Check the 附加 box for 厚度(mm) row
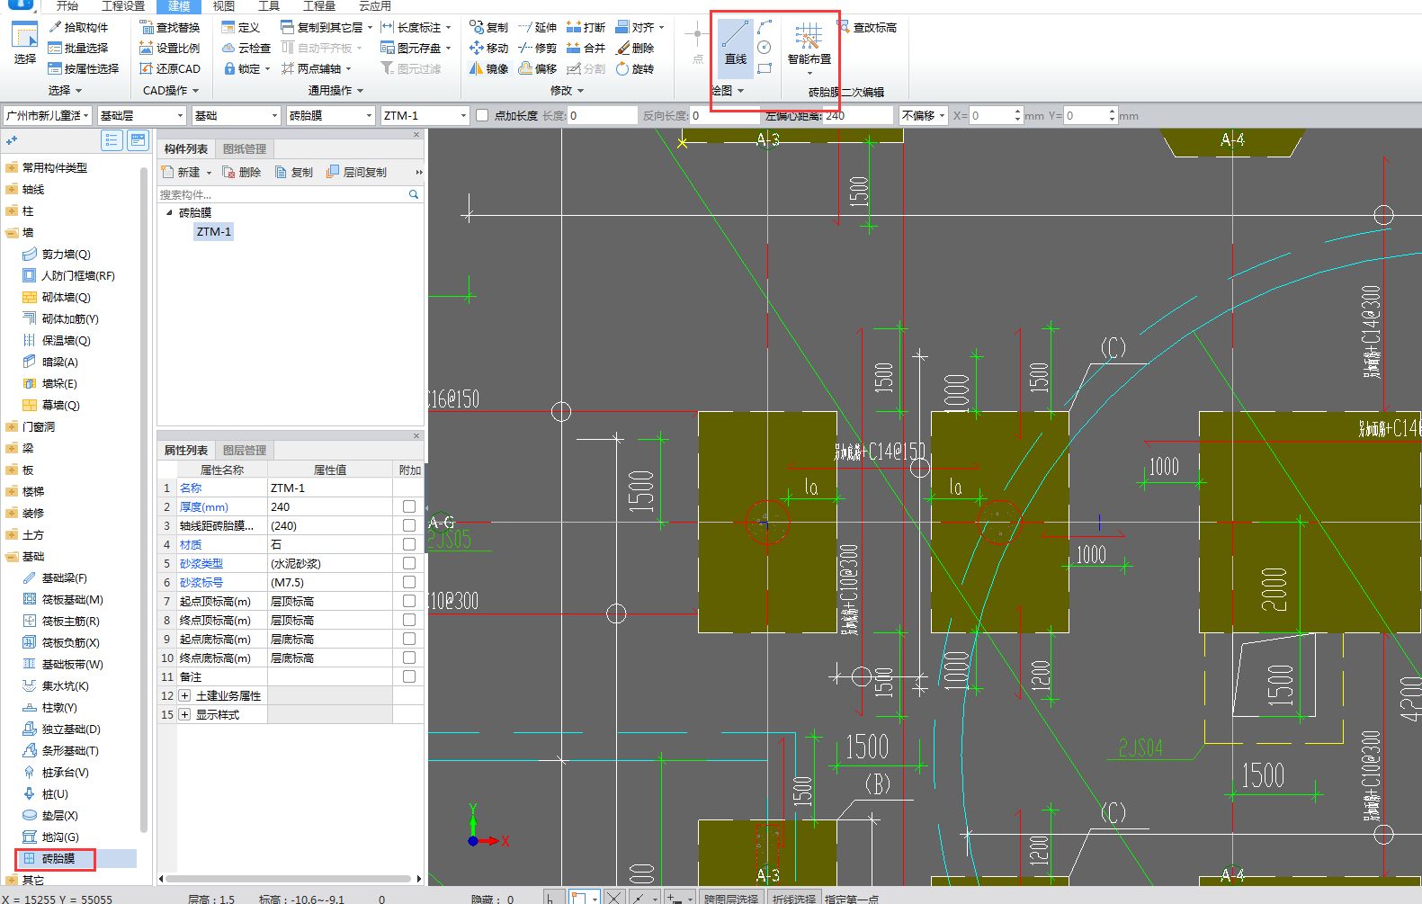 [409, 506]
